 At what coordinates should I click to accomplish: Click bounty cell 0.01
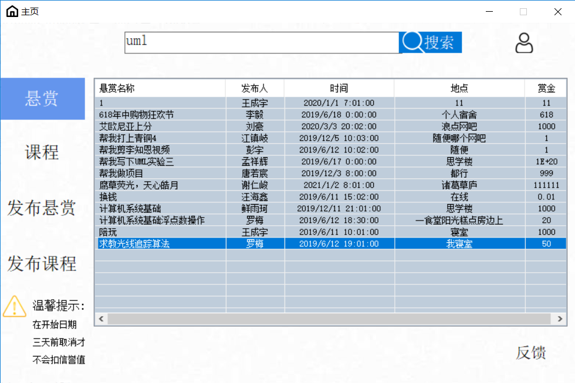click(x=546, y=197)
